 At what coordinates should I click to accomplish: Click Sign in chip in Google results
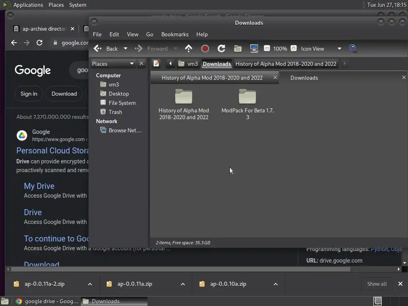(x=29, y=94)
